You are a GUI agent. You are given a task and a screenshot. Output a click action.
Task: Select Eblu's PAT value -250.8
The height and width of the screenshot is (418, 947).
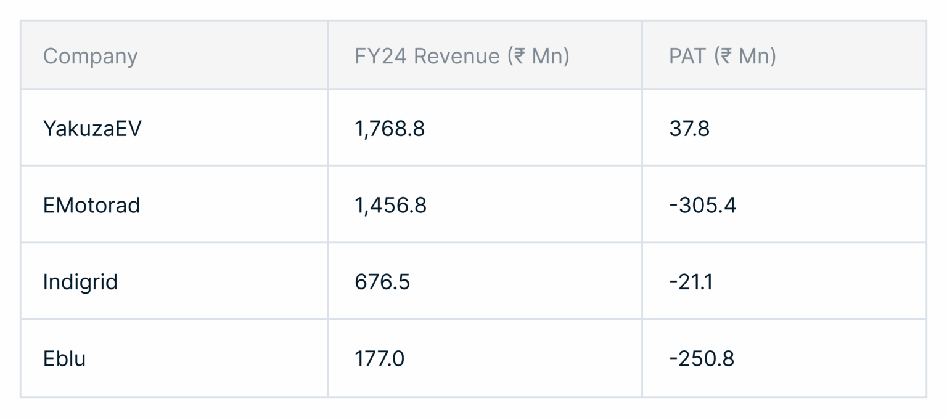[x=702, y=358]
